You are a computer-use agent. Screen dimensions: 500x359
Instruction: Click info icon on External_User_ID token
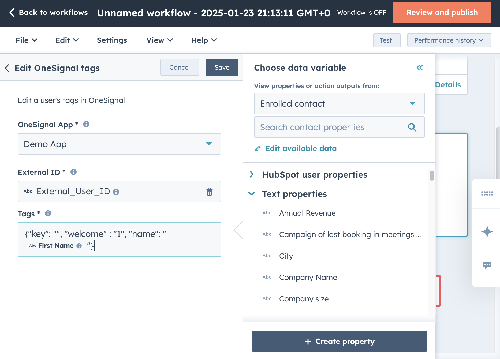(116, 192)
